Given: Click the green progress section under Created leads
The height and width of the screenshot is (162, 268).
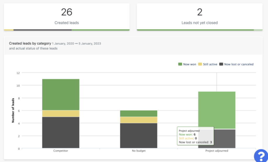Looking at the screenshot, I should [100, 30].
